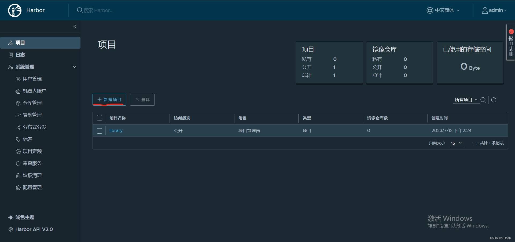Sort by 访问级别 column header
Screen dimensions: 515x242
pos(182,118)
